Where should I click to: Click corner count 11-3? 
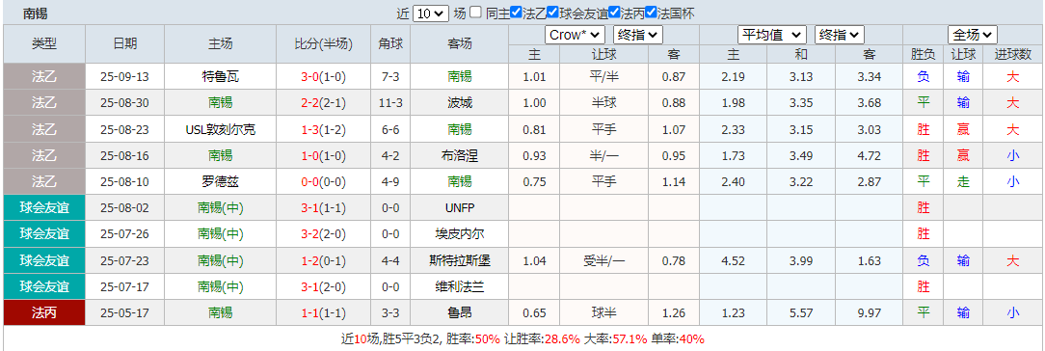click(x=391, y=102)
